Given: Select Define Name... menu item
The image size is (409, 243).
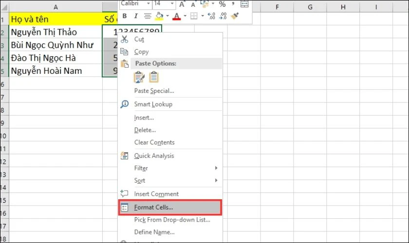Looking at the screenshot, I should coord(170,232).
